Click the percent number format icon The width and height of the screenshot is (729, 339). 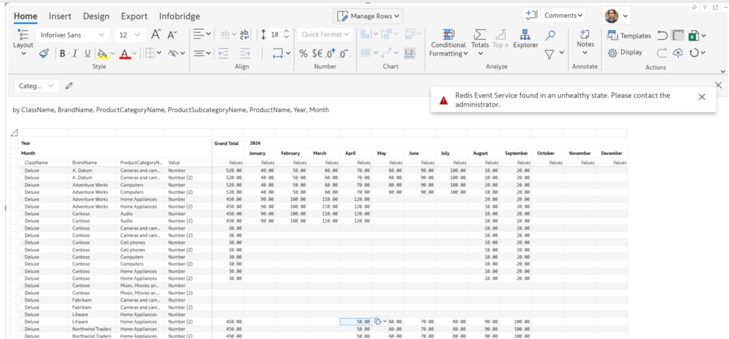[303, 53]
